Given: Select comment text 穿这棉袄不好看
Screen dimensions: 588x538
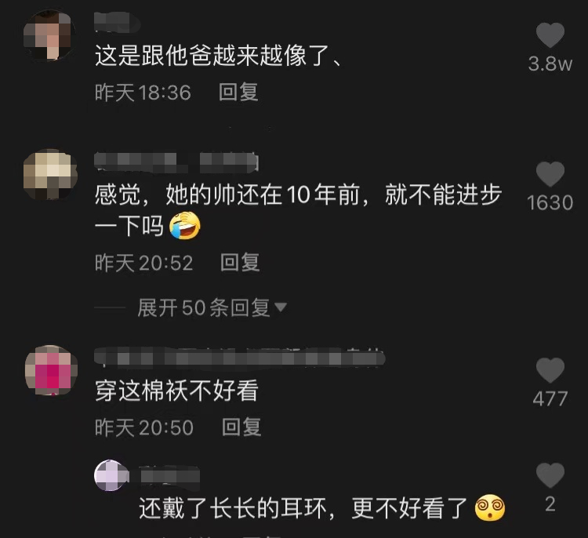Looking at the screenshot, I should coord(176,391).
